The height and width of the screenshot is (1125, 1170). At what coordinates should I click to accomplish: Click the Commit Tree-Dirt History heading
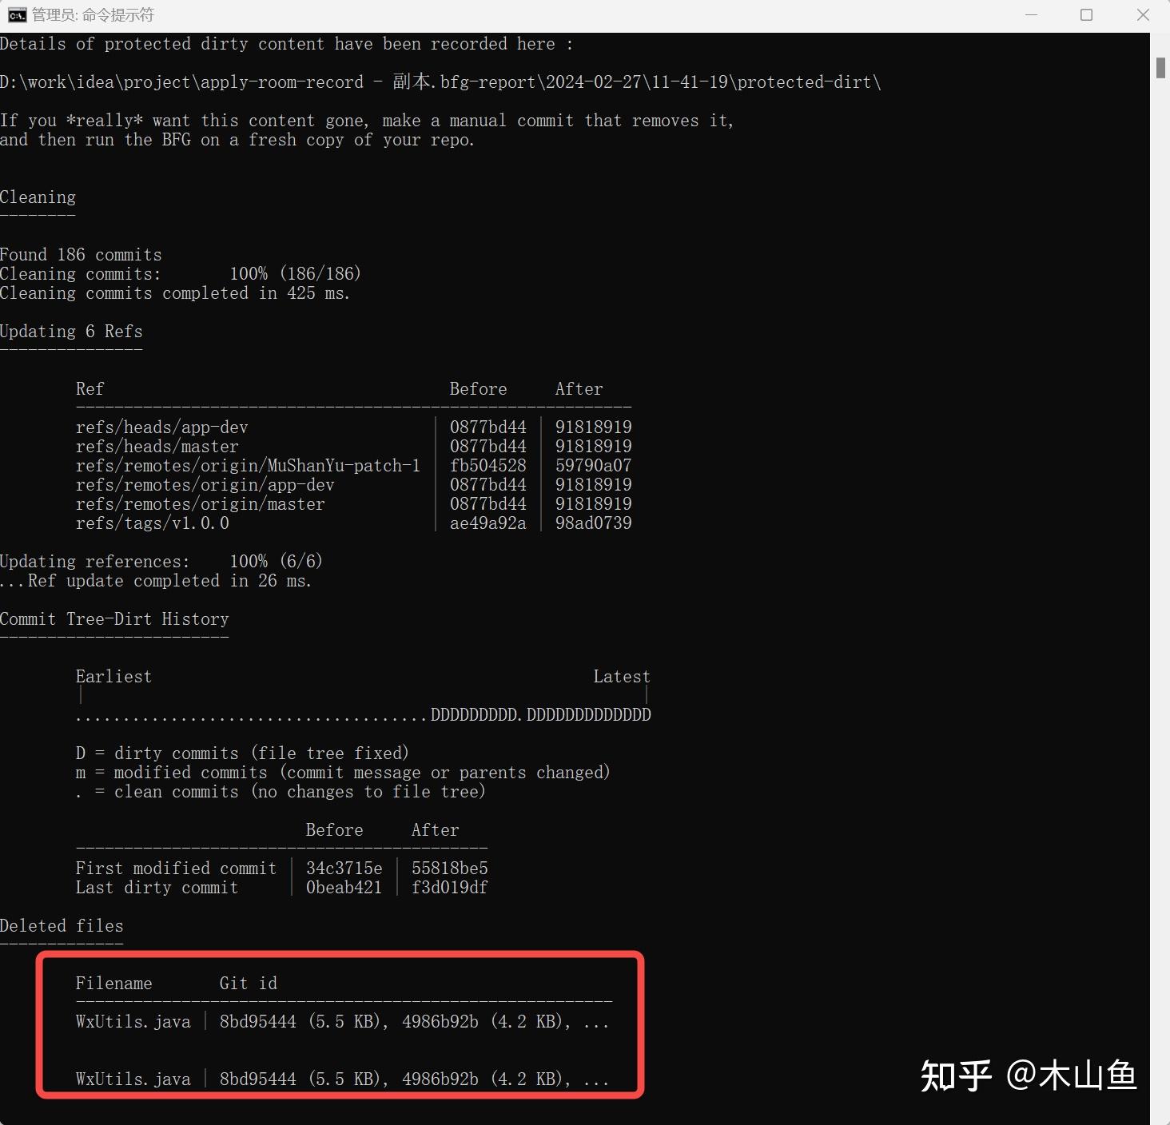click(115, 618)
